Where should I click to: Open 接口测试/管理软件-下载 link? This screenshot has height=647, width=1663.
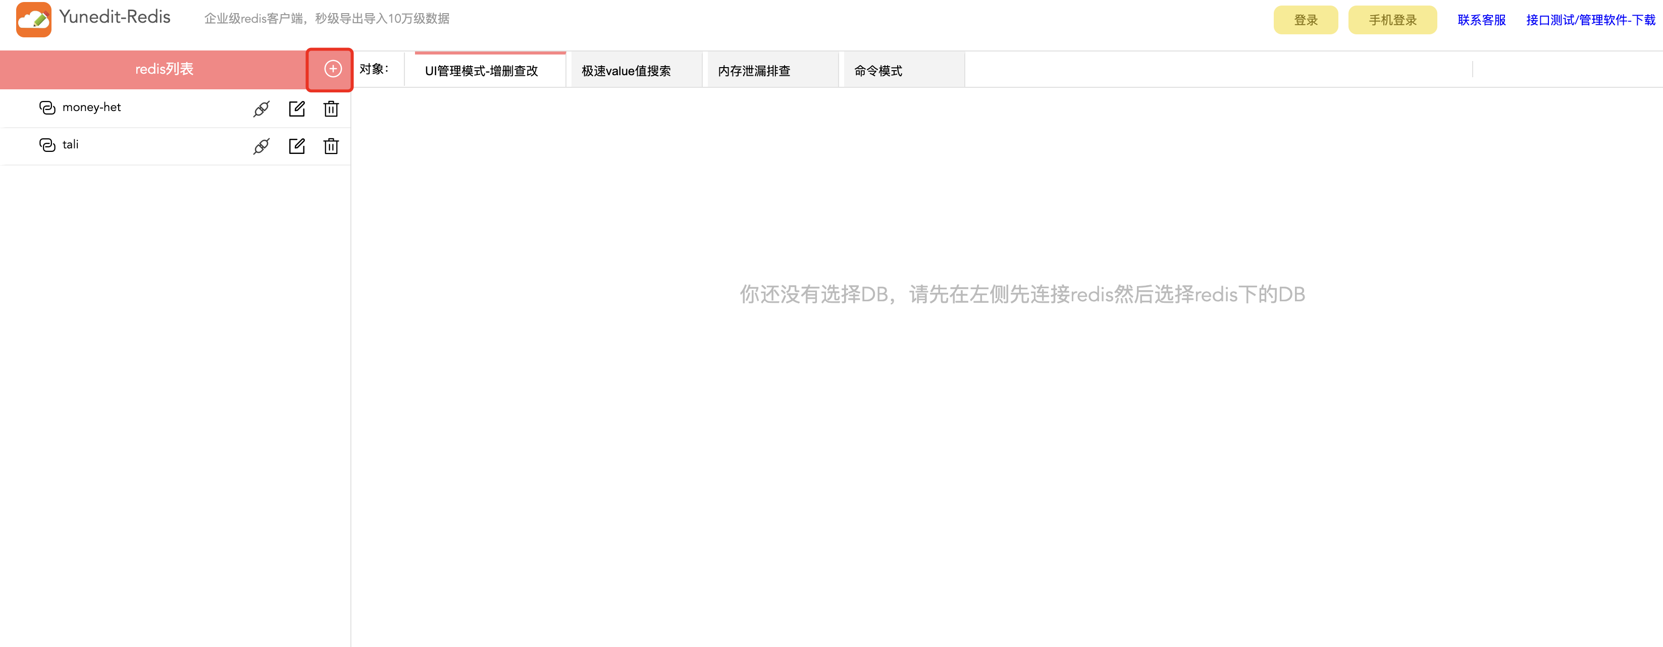tap(1590, 20)
